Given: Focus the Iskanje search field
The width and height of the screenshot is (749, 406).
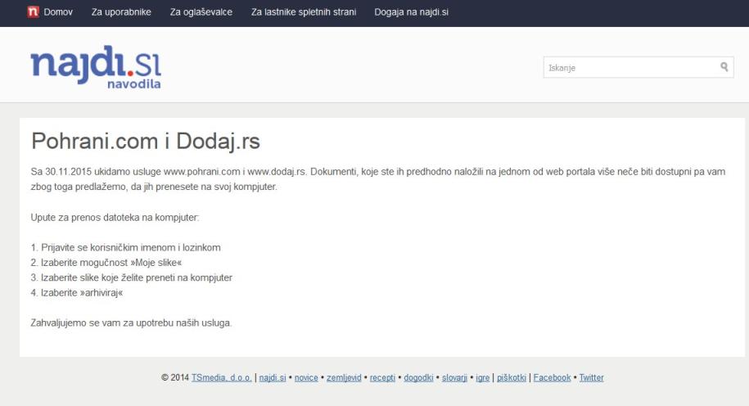Looking at the screenshot, I should pyautogui.click(x=638, y=67).
